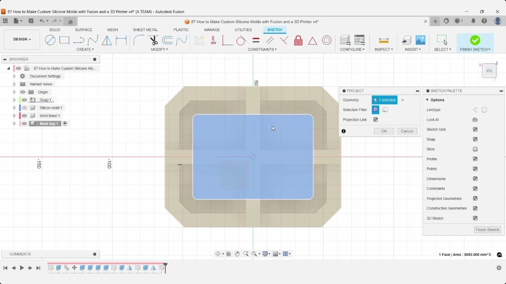
Task: Confirm the Project dialog with OK
Action: pyautogui.click(x=384, y=131)
